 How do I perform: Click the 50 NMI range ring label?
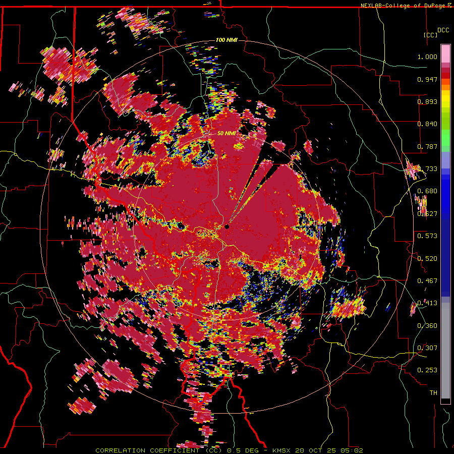[x=226, y=133]
